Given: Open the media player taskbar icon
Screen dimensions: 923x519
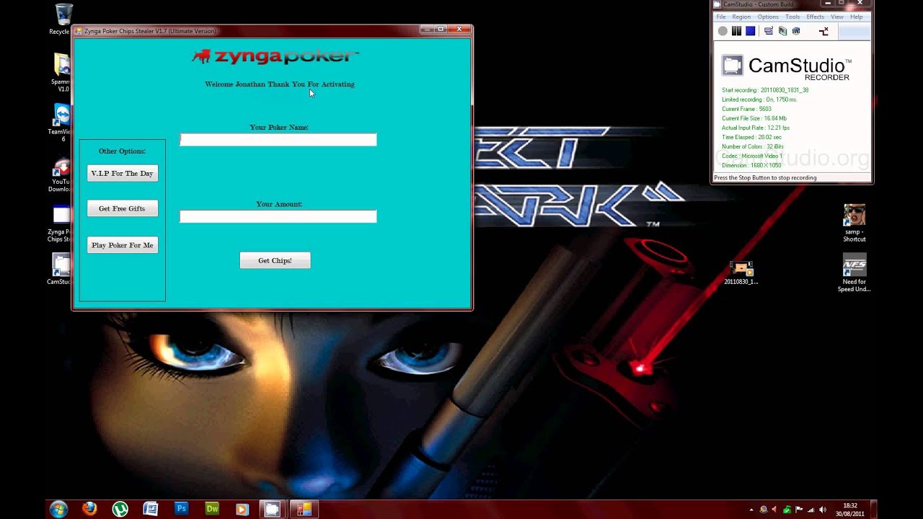Looking at the screenshot, I should pos(242,509).
